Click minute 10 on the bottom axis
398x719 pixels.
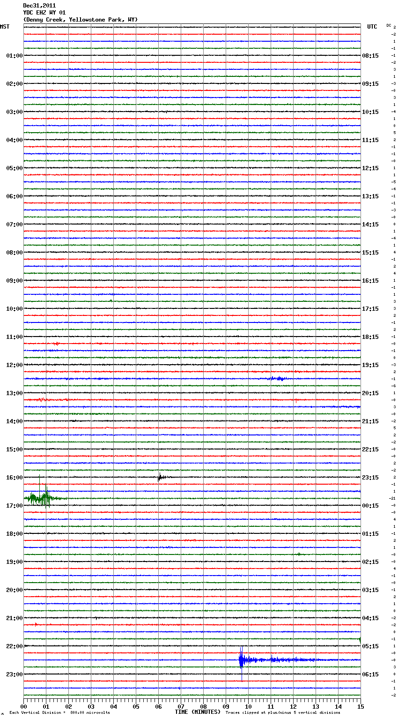point(248,706)
